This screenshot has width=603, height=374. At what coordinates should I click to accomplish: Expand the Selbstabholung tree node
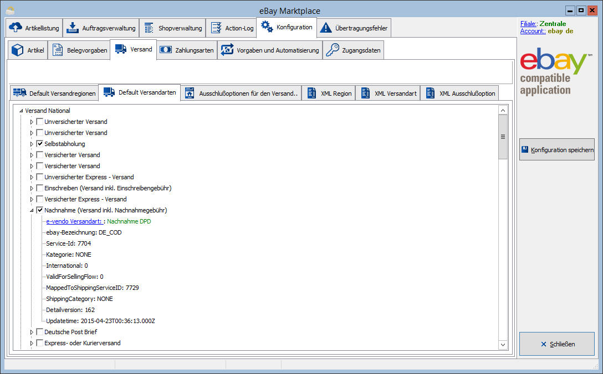click(32, 144)
